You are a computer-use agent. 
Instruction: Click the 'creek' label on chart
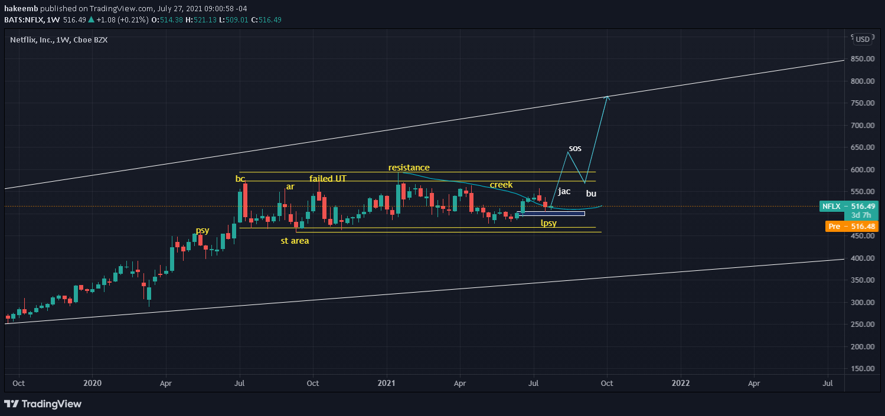[x=501, y=185]
